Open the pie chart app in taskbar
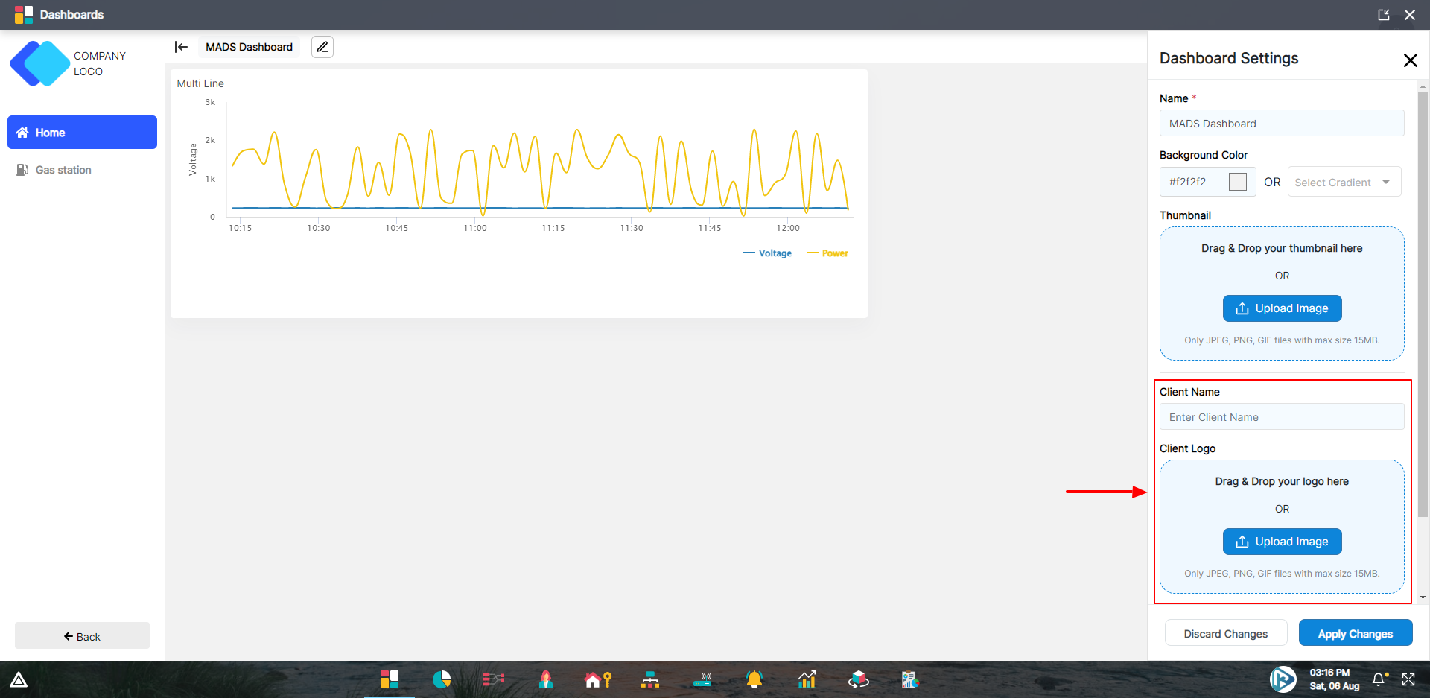This screenshot has height=698, width=1430. (442, 679)
